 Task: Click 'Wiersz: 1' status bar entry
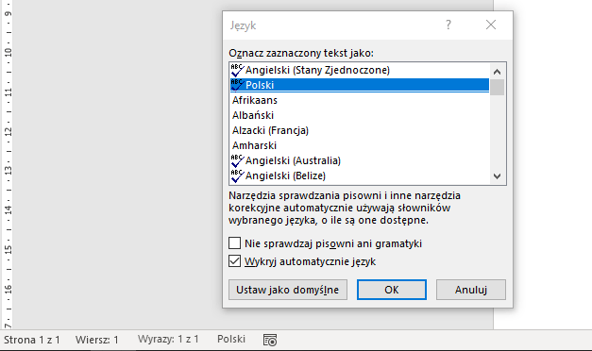point(96,340)
